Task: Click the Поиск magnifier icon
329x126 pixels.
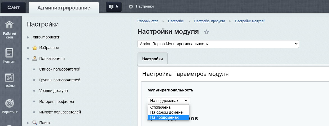Action: coord(35,123)
